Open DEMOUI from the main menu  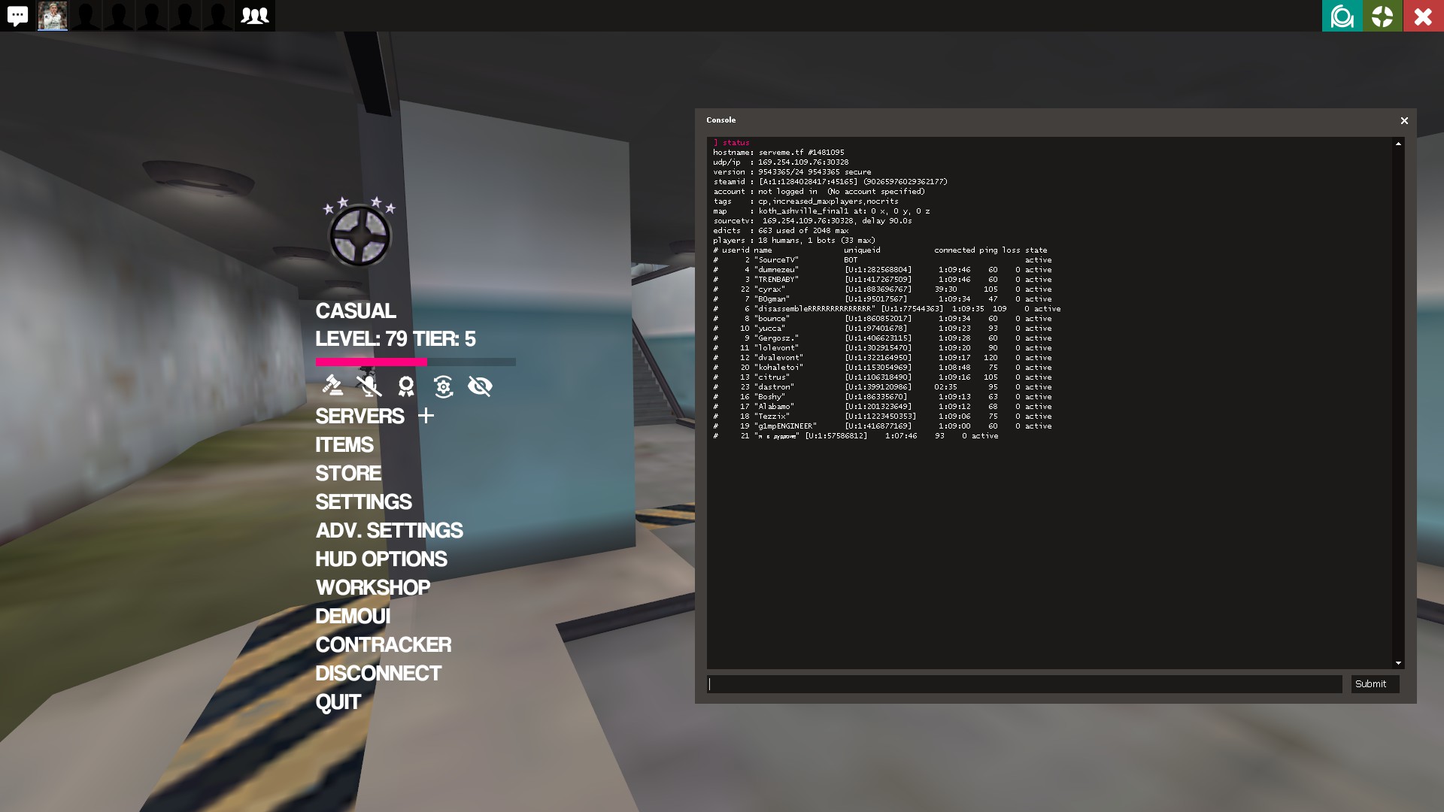(x=353, y=616)
